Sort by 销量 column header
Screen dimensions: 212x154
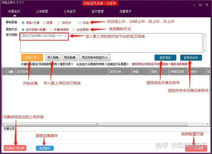click(141, 72)
